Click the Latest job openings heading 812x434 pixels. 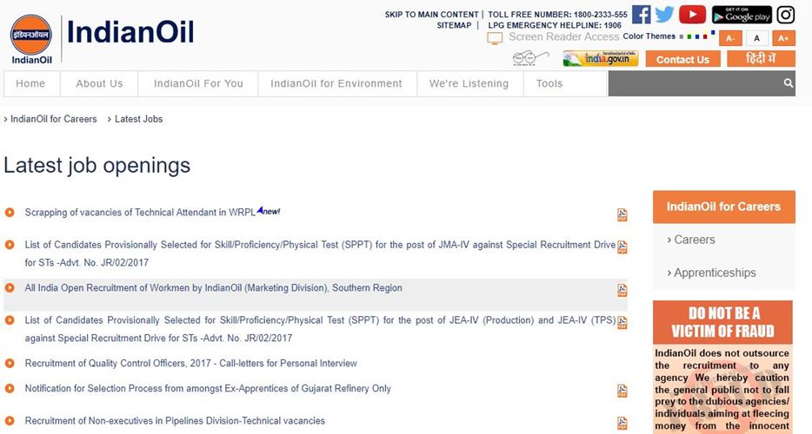[97, 166]
